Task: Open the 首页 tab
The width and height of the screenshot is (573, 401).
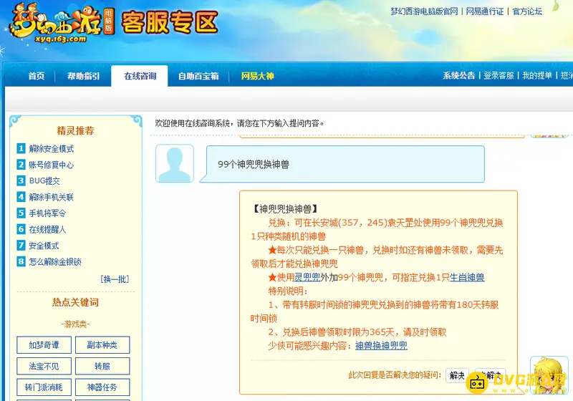Action: 37,76
